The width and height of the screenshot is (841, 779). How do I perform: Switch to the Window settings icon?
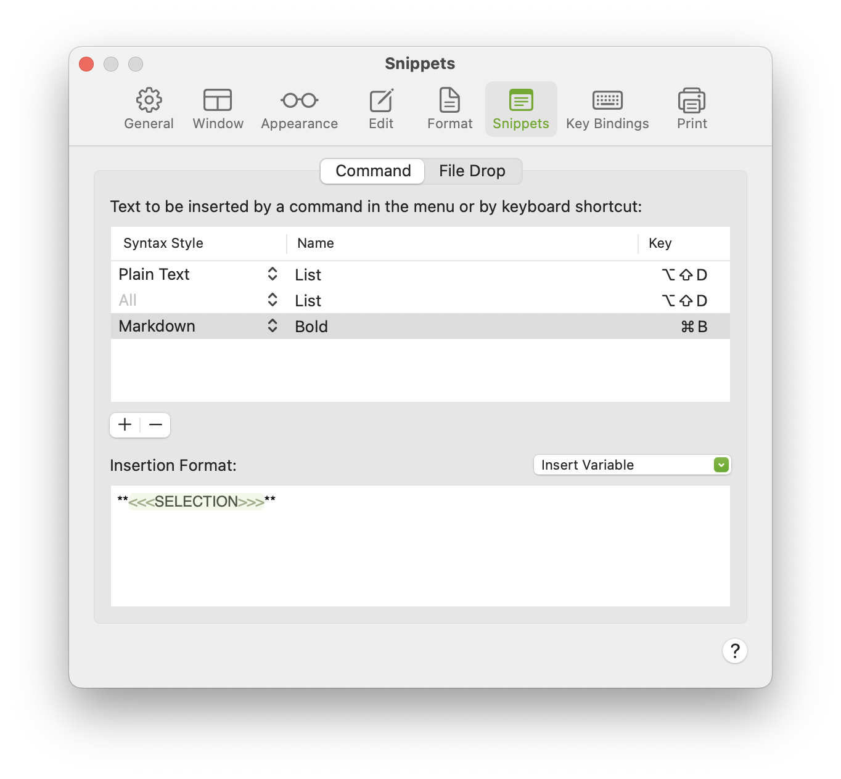click(x=218, y=108)
